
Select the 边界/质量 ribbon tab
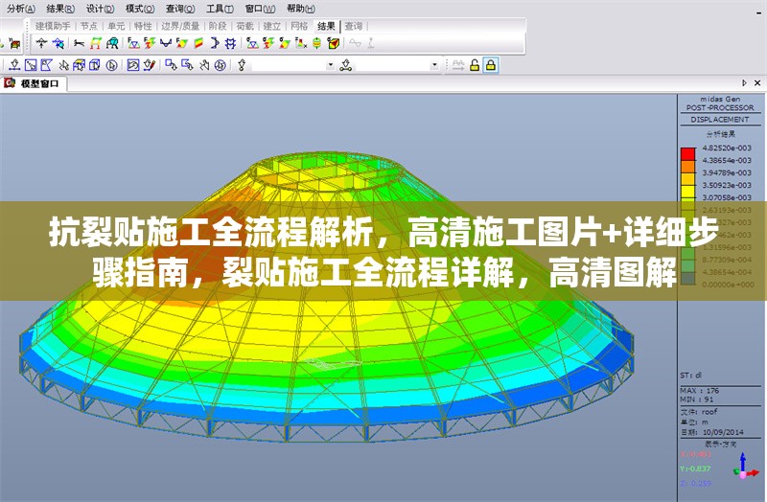click(x=182, y=26)
